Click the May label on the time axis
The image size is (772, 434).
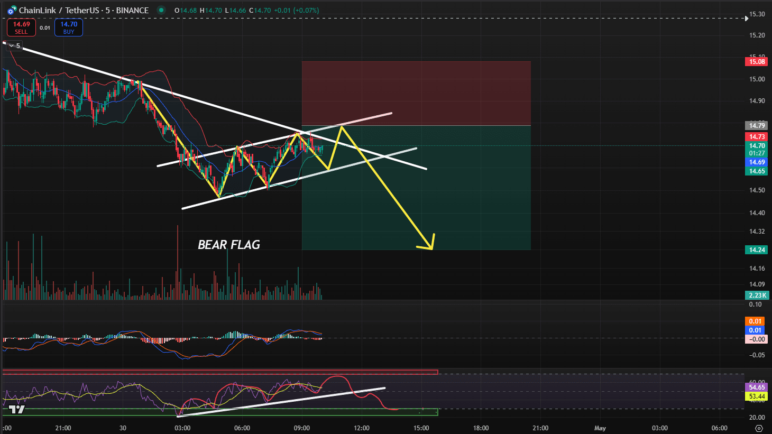600,428
